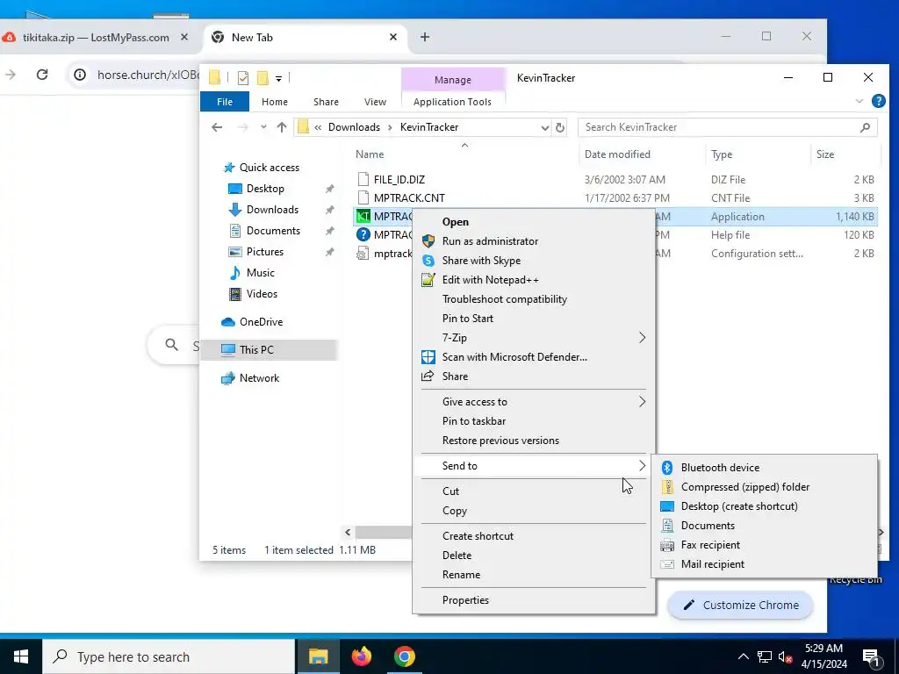Click the Explorer back arrow
The height and width of the screenshot is (674, 899).
tap(217, 127)
